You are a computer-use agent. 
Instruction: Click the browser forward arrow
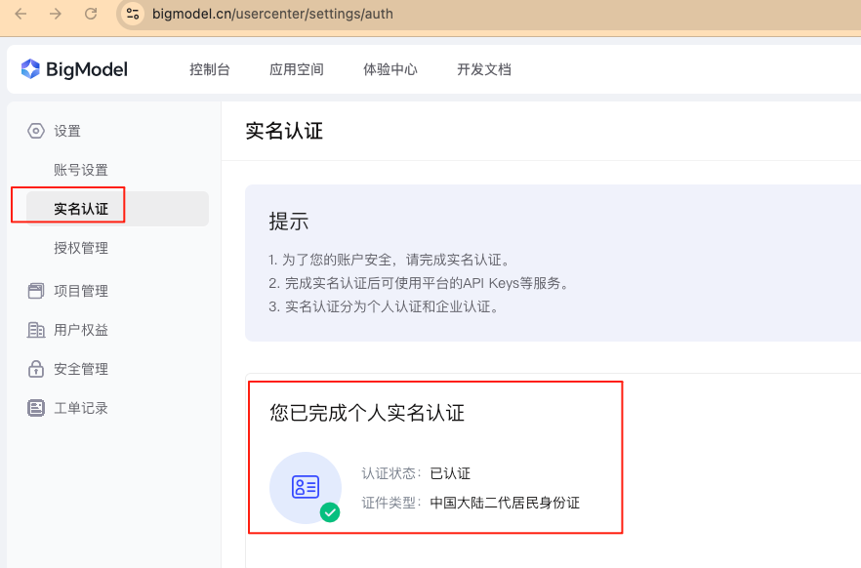coord(56,14)
